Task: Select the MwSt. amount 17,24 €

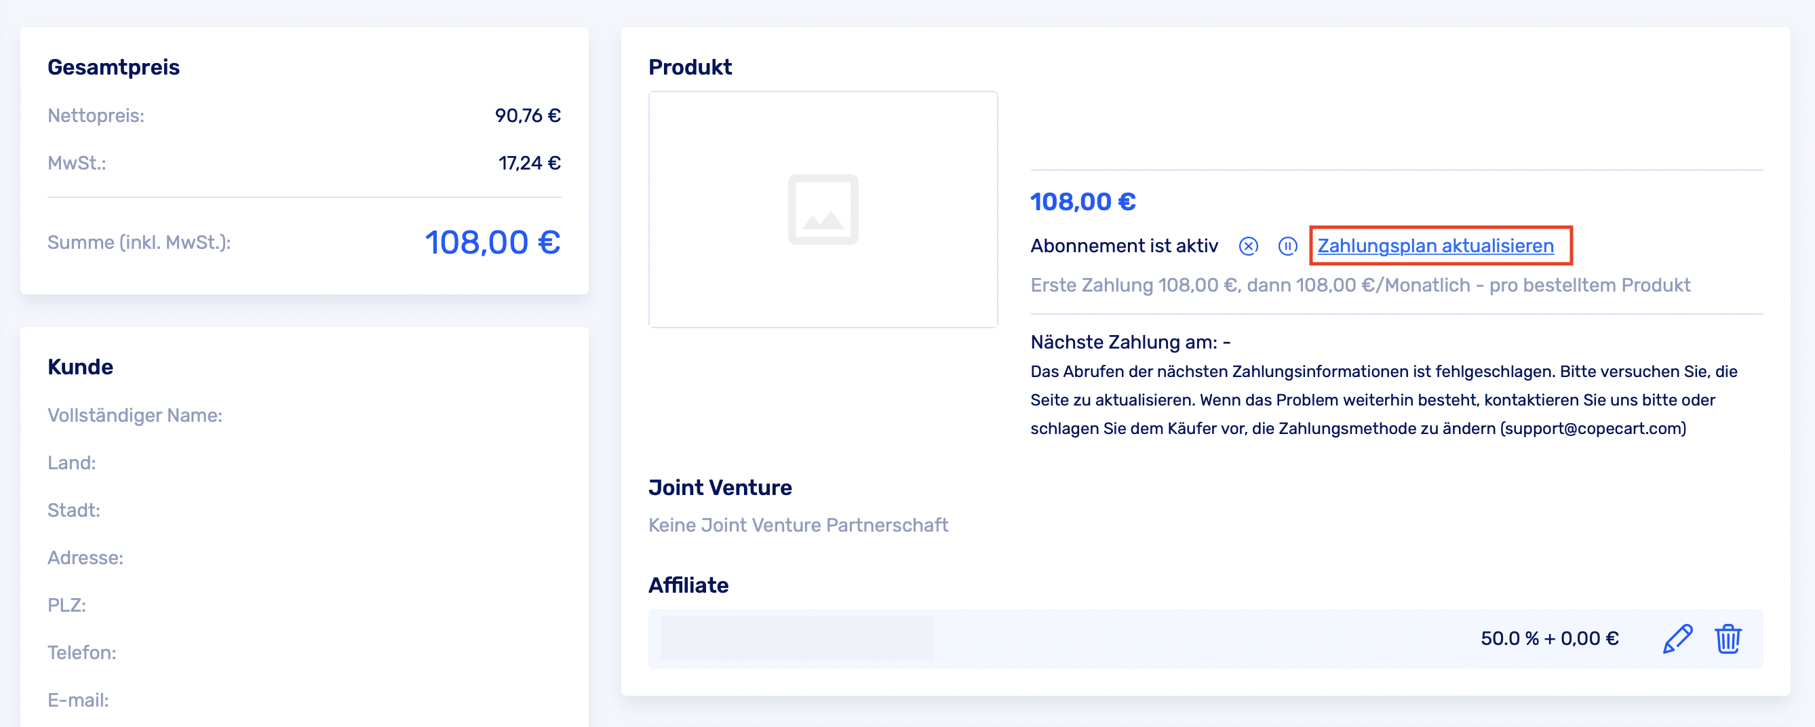Action: [529, 163]
